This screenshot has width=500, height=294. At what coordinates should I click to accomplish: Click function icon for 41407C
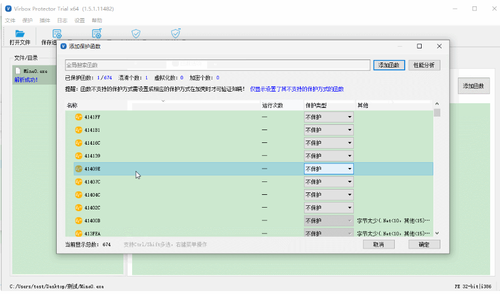(x=79, y=181)
